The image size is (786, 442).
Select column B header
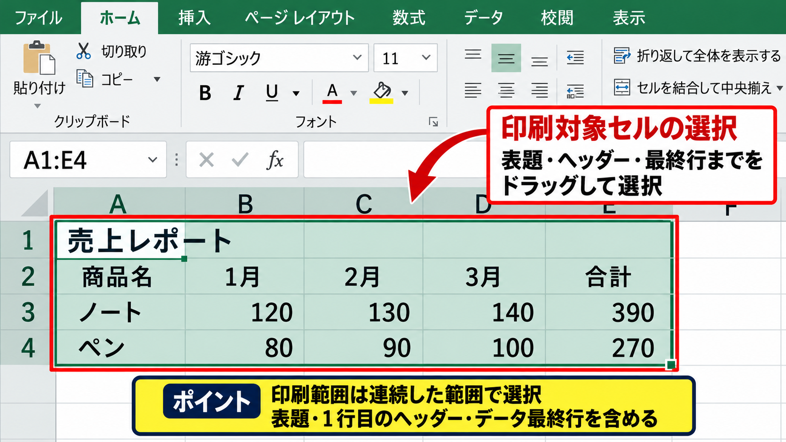(x=245, y=204)
